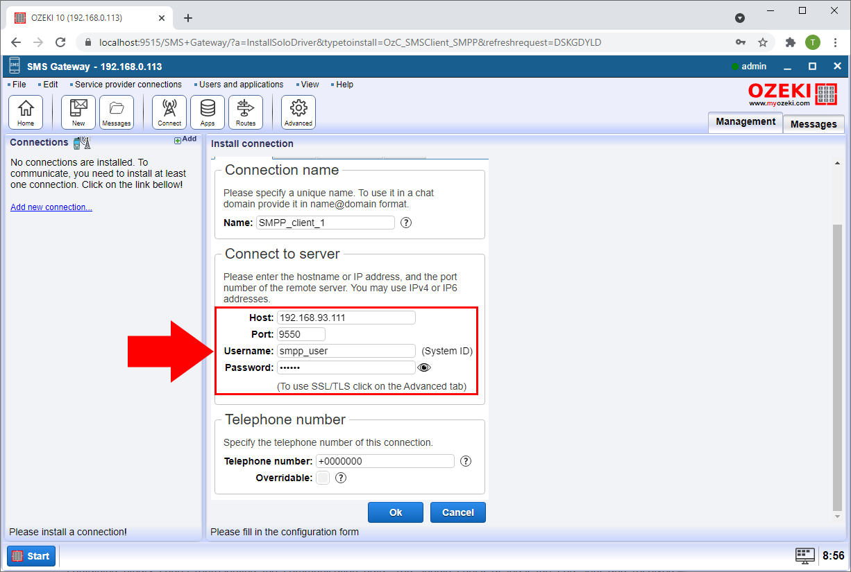Minimize the SMS Gateway inner window
This screenshot has height=572, width=851.
[787, 67]
